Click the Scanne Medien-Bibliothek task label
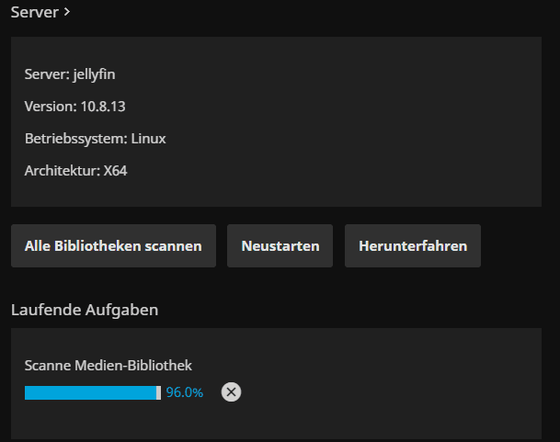The width and height of the screenshot is (560, 442). 109,365
